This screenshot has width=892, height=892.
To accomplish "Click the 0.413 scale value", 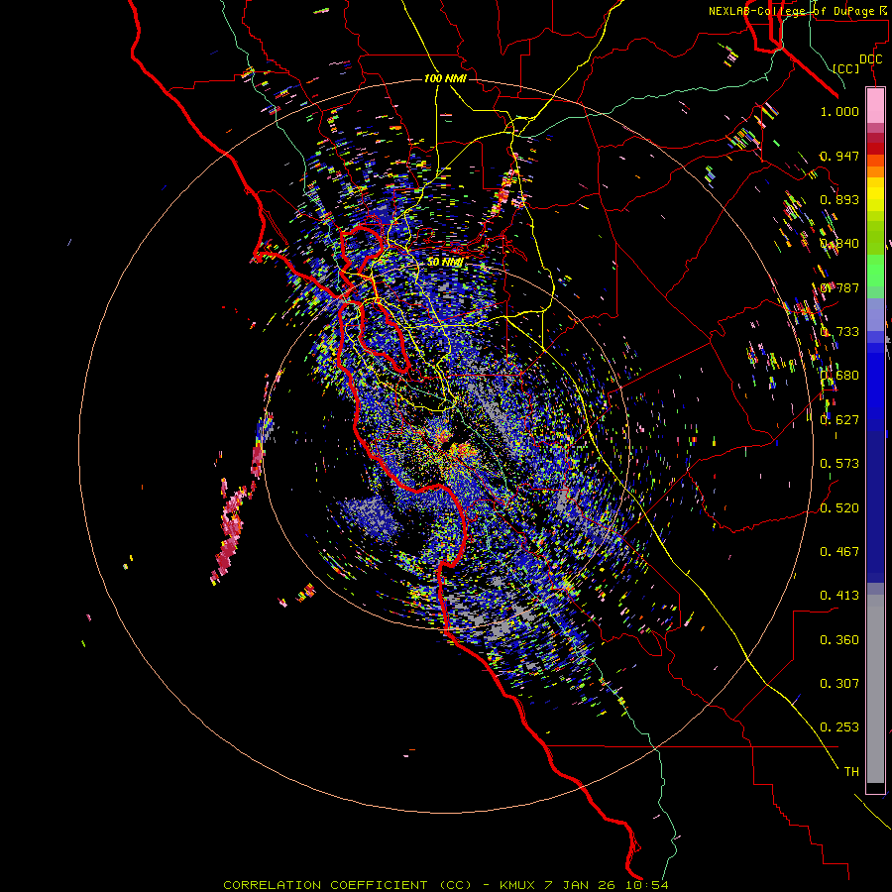I will point(839,596).
